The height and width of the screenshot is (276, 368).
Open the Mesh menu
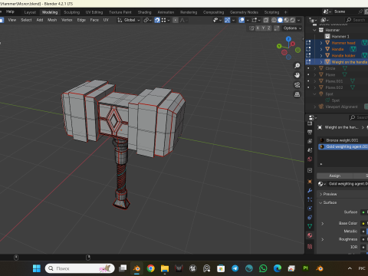tap(52, 20)
